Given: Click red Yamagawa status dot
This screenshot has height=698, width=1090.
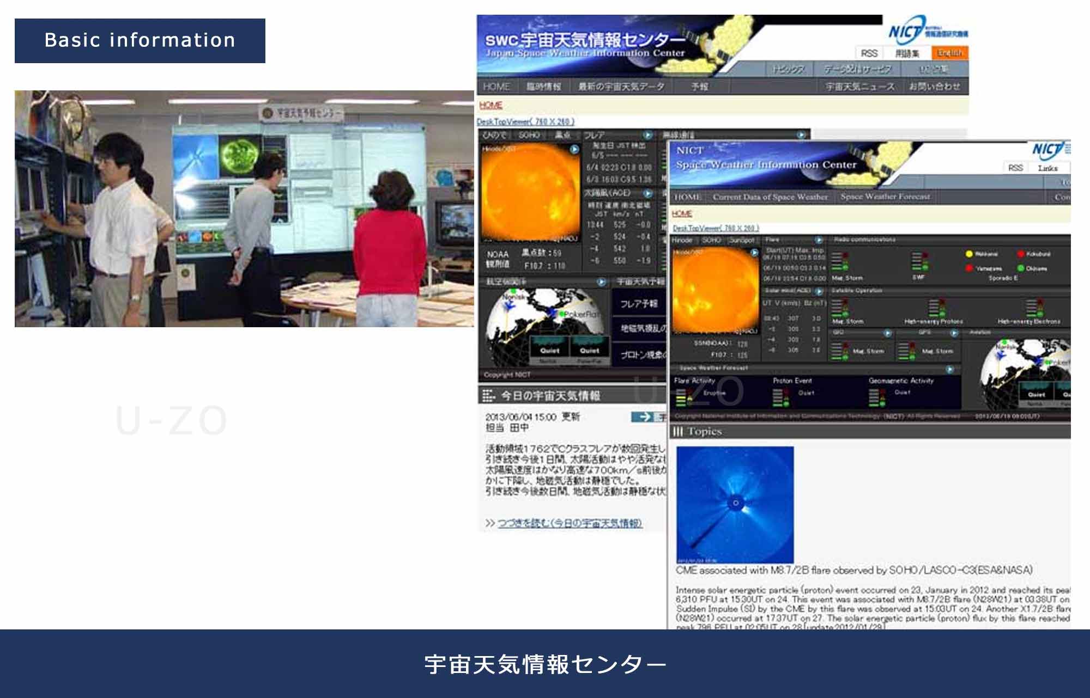Looking at the screenshot, I should [969, 268].
